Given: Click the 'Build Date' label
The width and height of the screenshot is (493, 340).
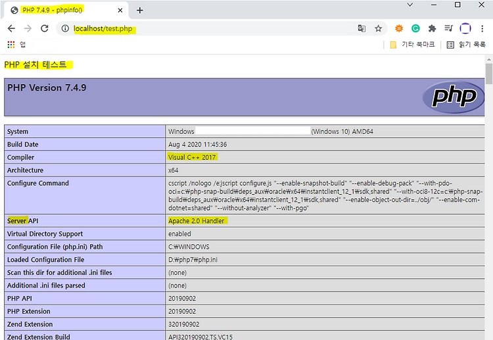Looking at the screenshot, I should point(22,144).
